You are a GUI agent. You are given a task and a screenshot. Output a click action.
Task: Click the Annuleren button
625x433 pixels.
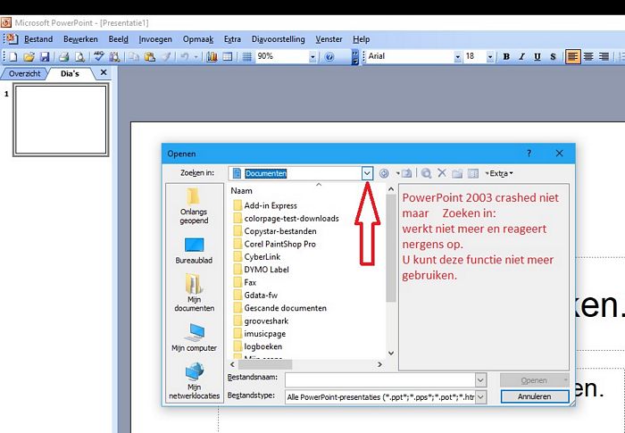pyautogui.click(x=535, y=396)
